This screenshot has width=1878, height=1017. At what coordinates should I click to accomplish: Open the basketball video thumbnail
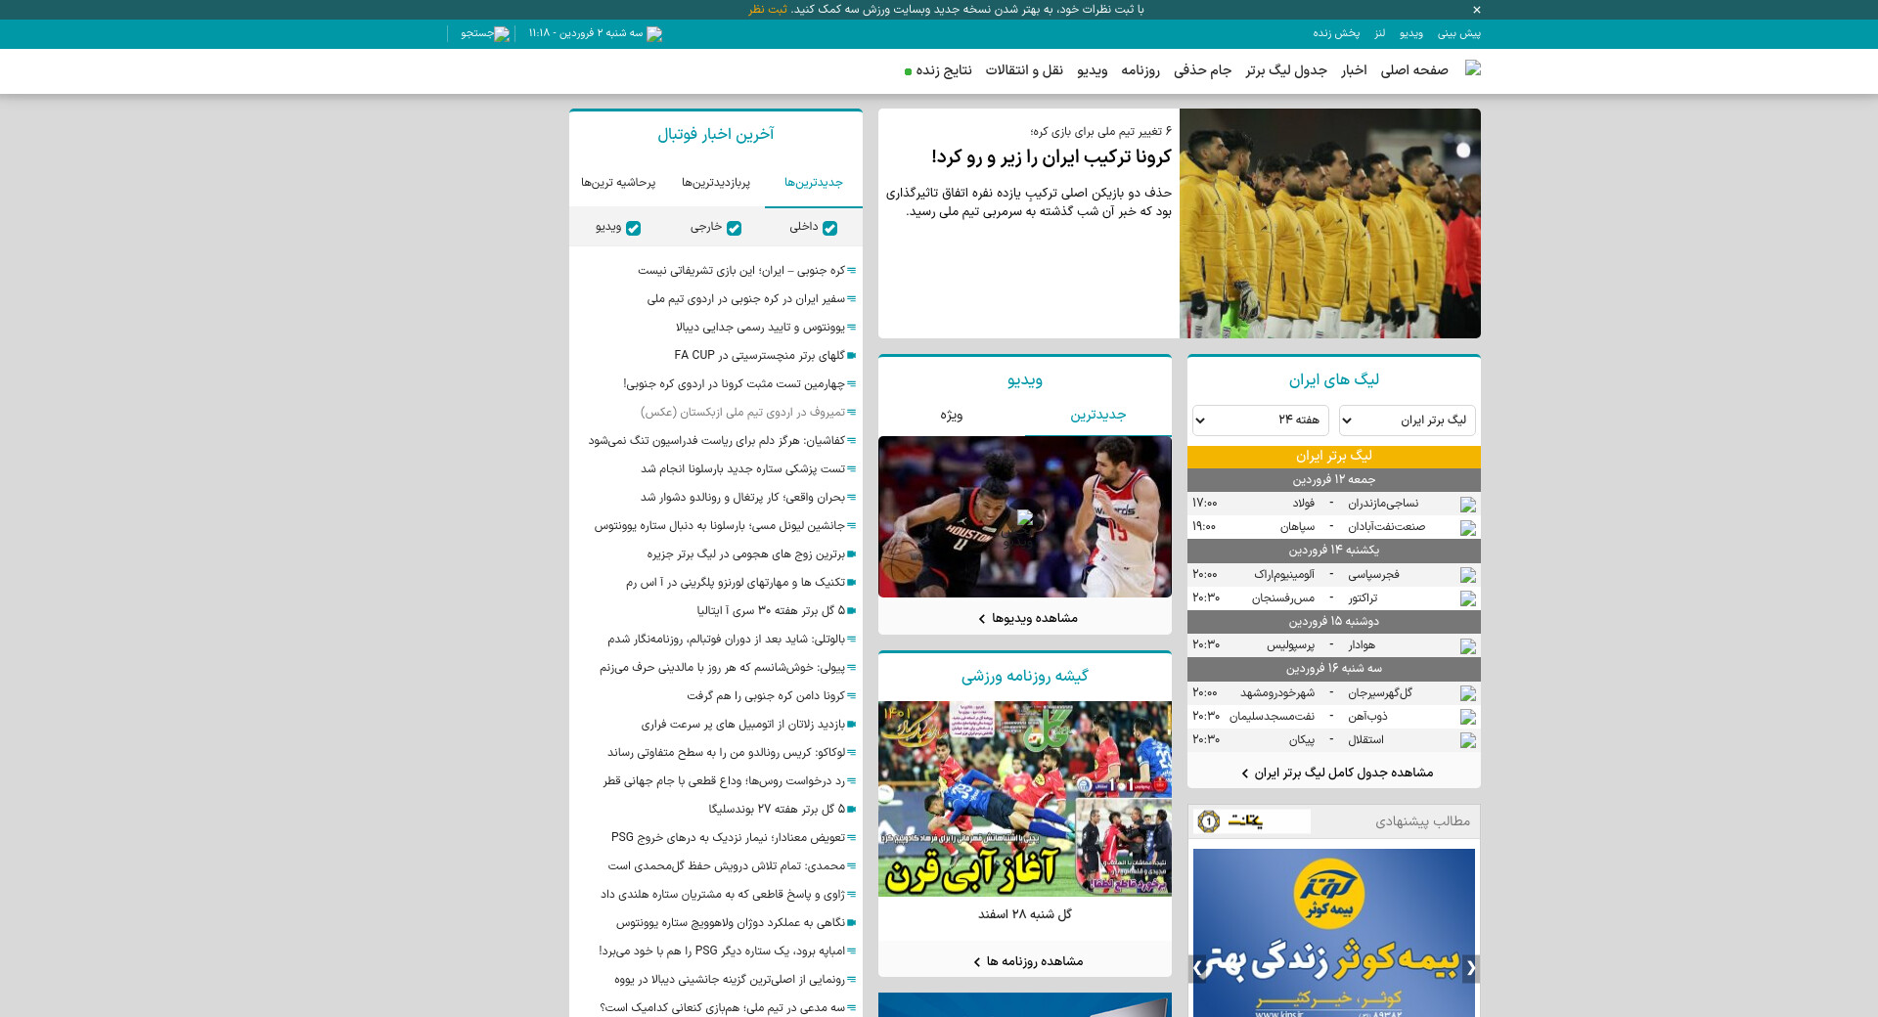(x=1025, y=516)
